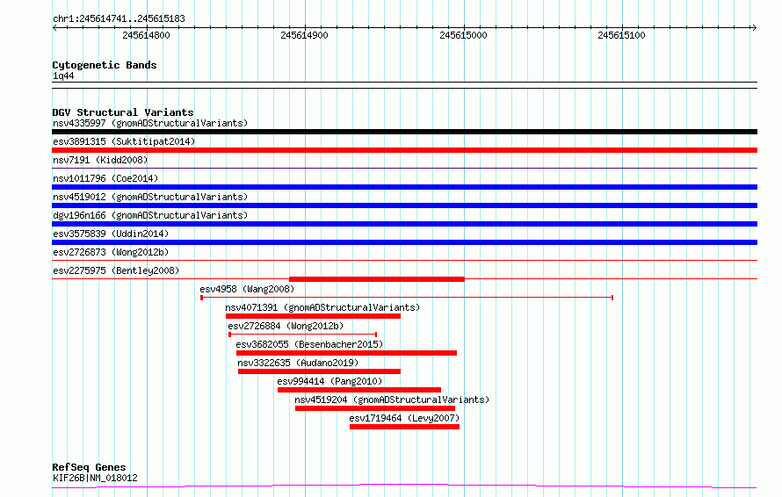This screenshot has height=497, width=782.
Task: Click the ruler's left end arrow
Action: point(54,28)
